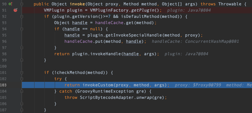The width and height of the screenshot is (252, 113).
Task: Collapse the checkMethod if block on line 101
Action: (x=22, y=73)
